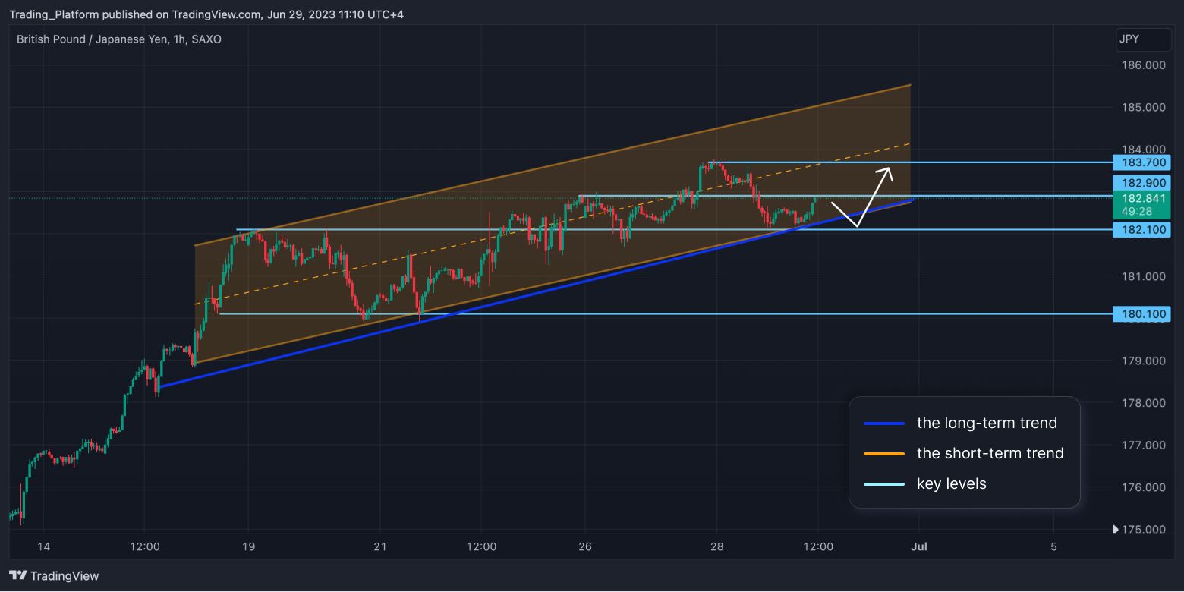Open the JPY currency selector
This screenshot has width=1184, height=592.
pyautogui.click(x=1144, y=39)
